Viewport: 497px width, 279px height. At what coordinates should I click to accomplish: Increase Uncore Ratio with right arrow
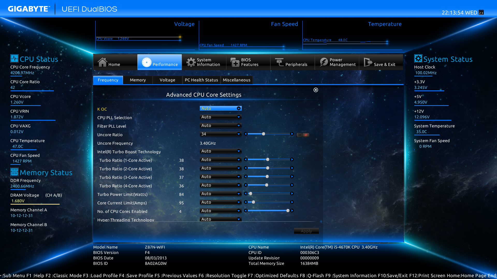292,134
